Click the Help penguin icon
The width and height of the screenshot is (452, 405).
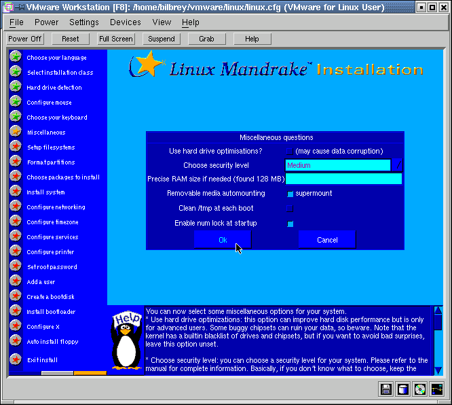tap(126, 341)
